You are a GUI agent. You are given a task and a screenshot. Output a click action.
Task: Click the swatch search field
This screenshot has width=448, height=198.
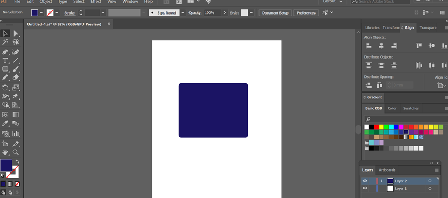tap(405, 119)
